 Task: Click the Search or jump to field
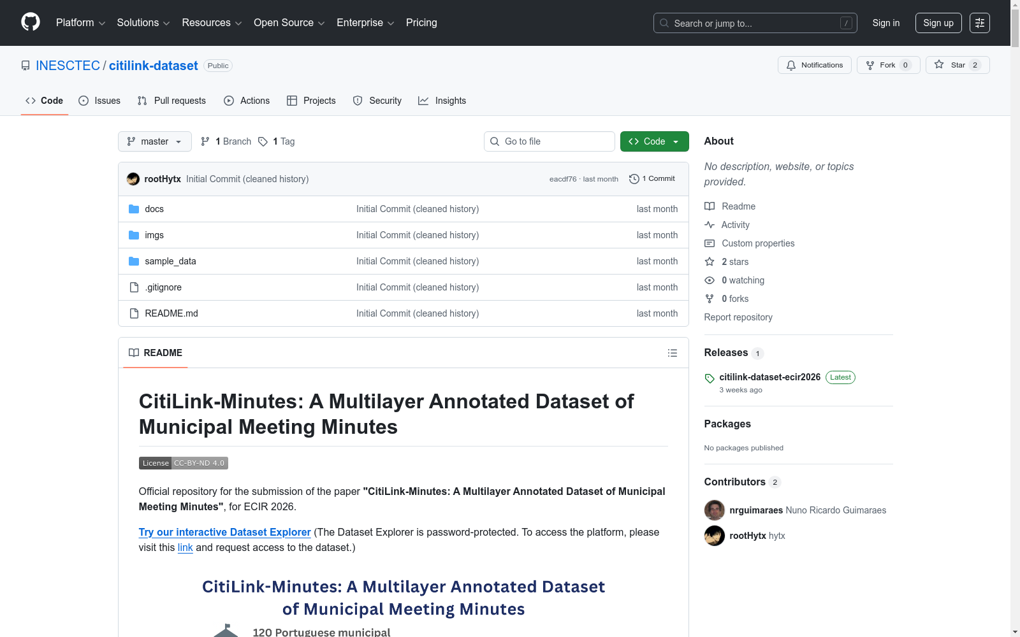[755, 23]
